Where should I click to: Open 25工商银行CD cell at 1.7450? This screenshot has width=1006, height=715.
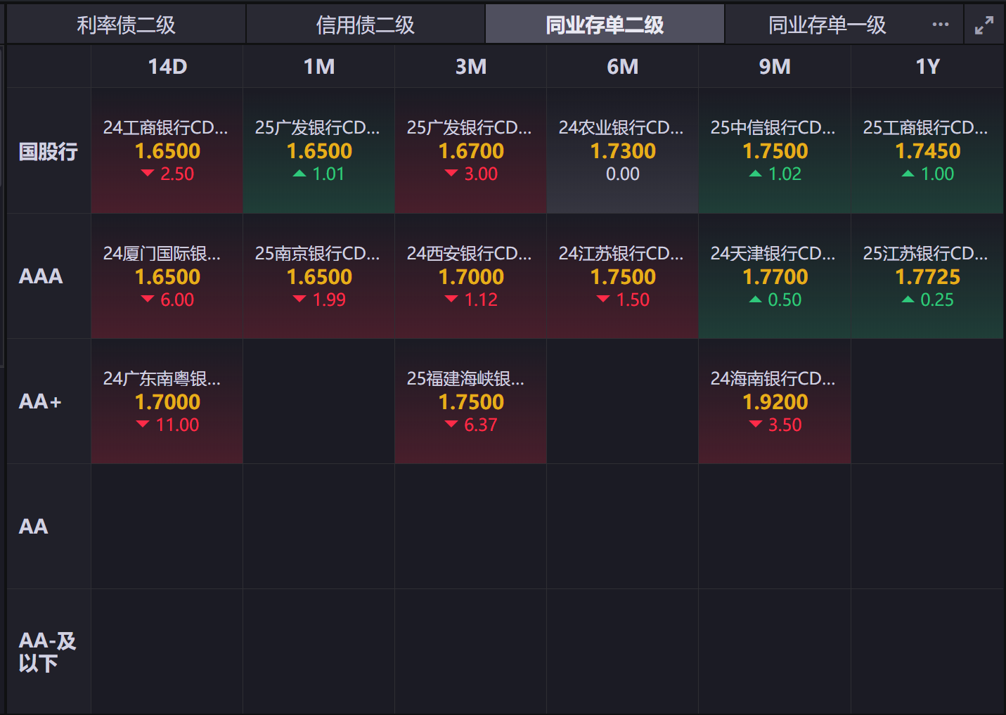coord(927,151)
